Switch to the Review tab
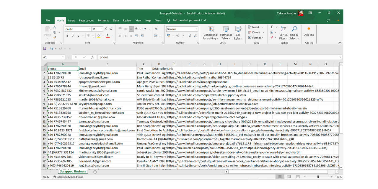The image size is (378, 189). (x=127, y=20)
